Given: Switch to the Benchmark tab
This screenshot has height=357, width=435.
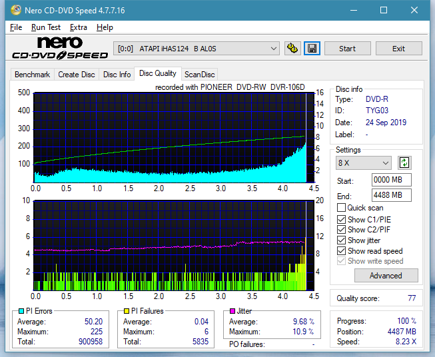Looking at the screenshot, I should 32,75.
